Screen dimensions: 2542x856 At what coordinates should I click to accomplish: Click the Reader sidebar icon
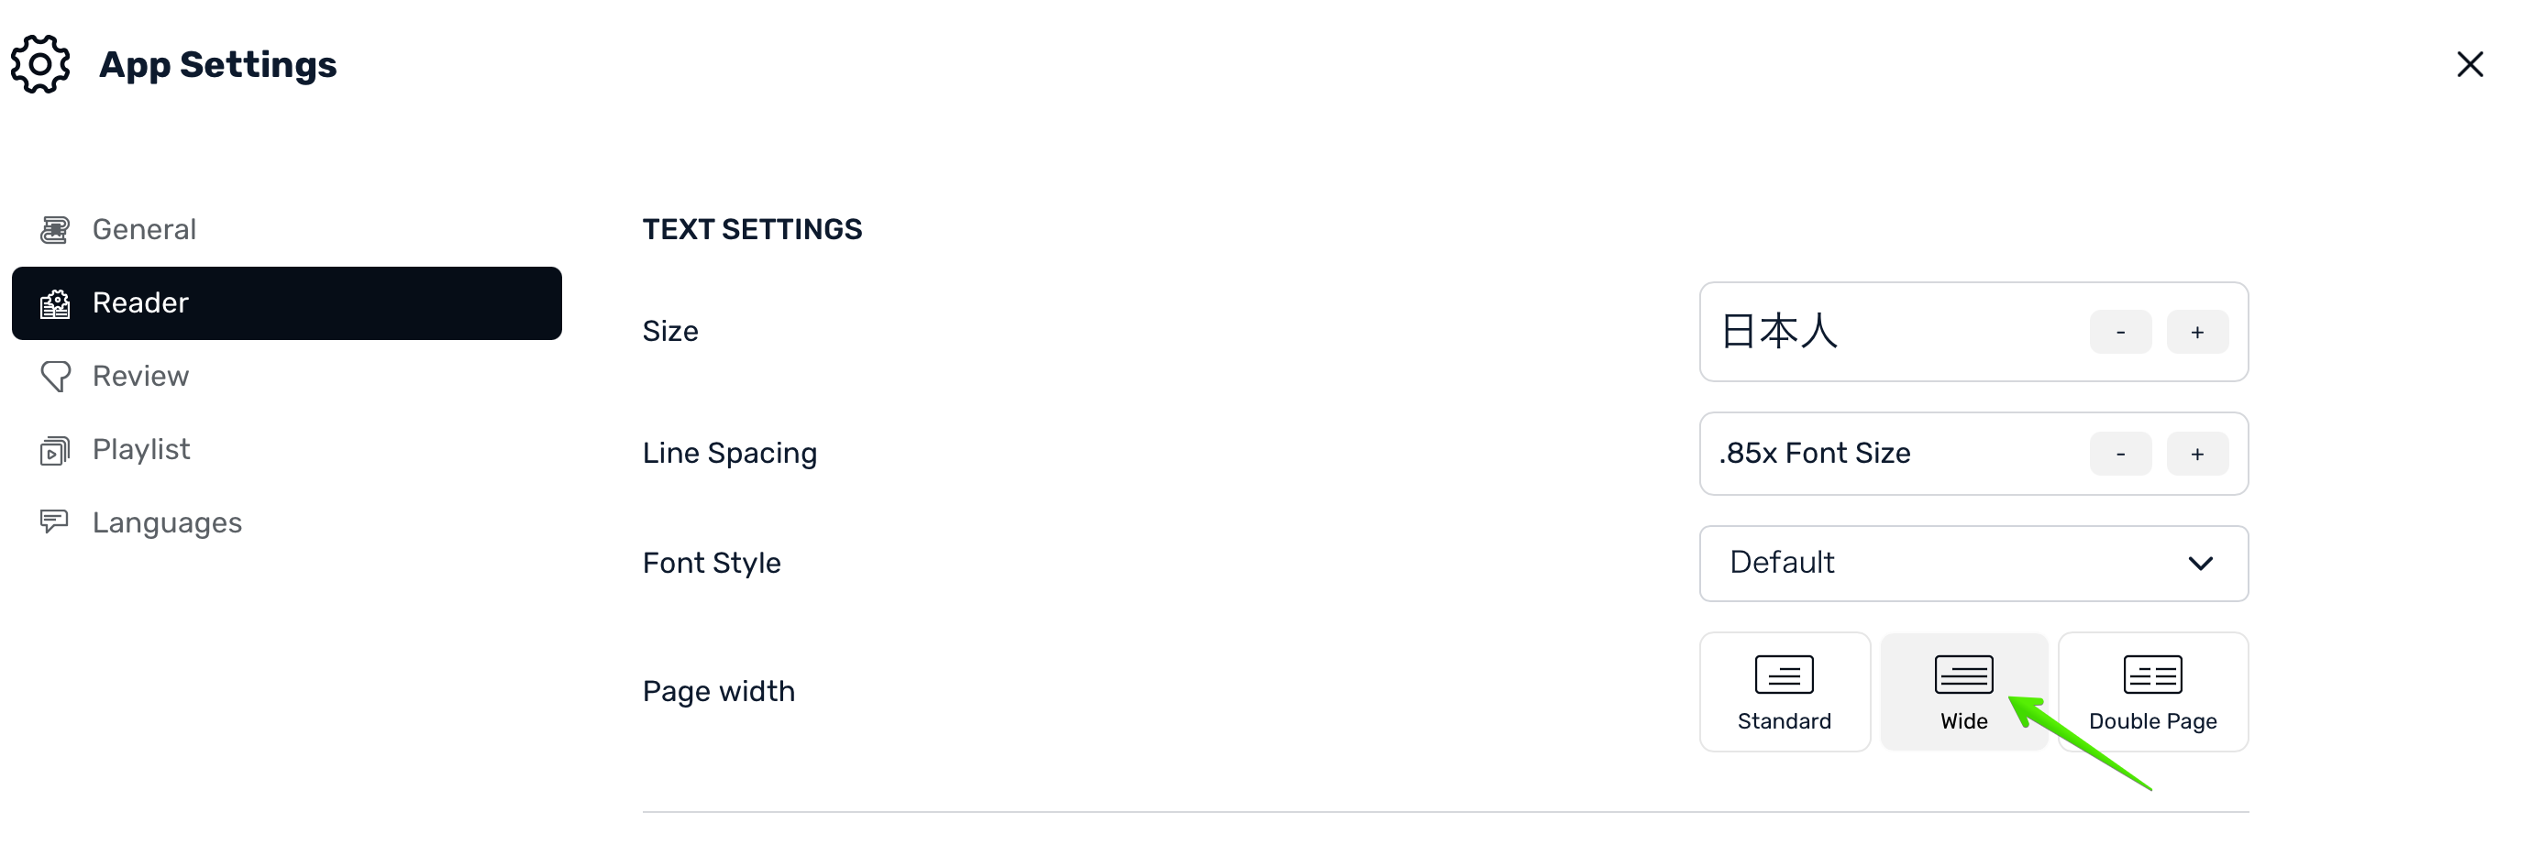[55, 303]
